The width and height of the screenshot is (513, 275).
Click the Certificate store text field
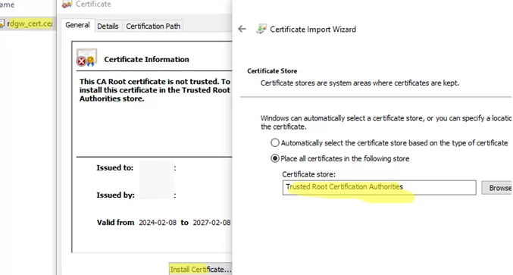pos(379,187)
